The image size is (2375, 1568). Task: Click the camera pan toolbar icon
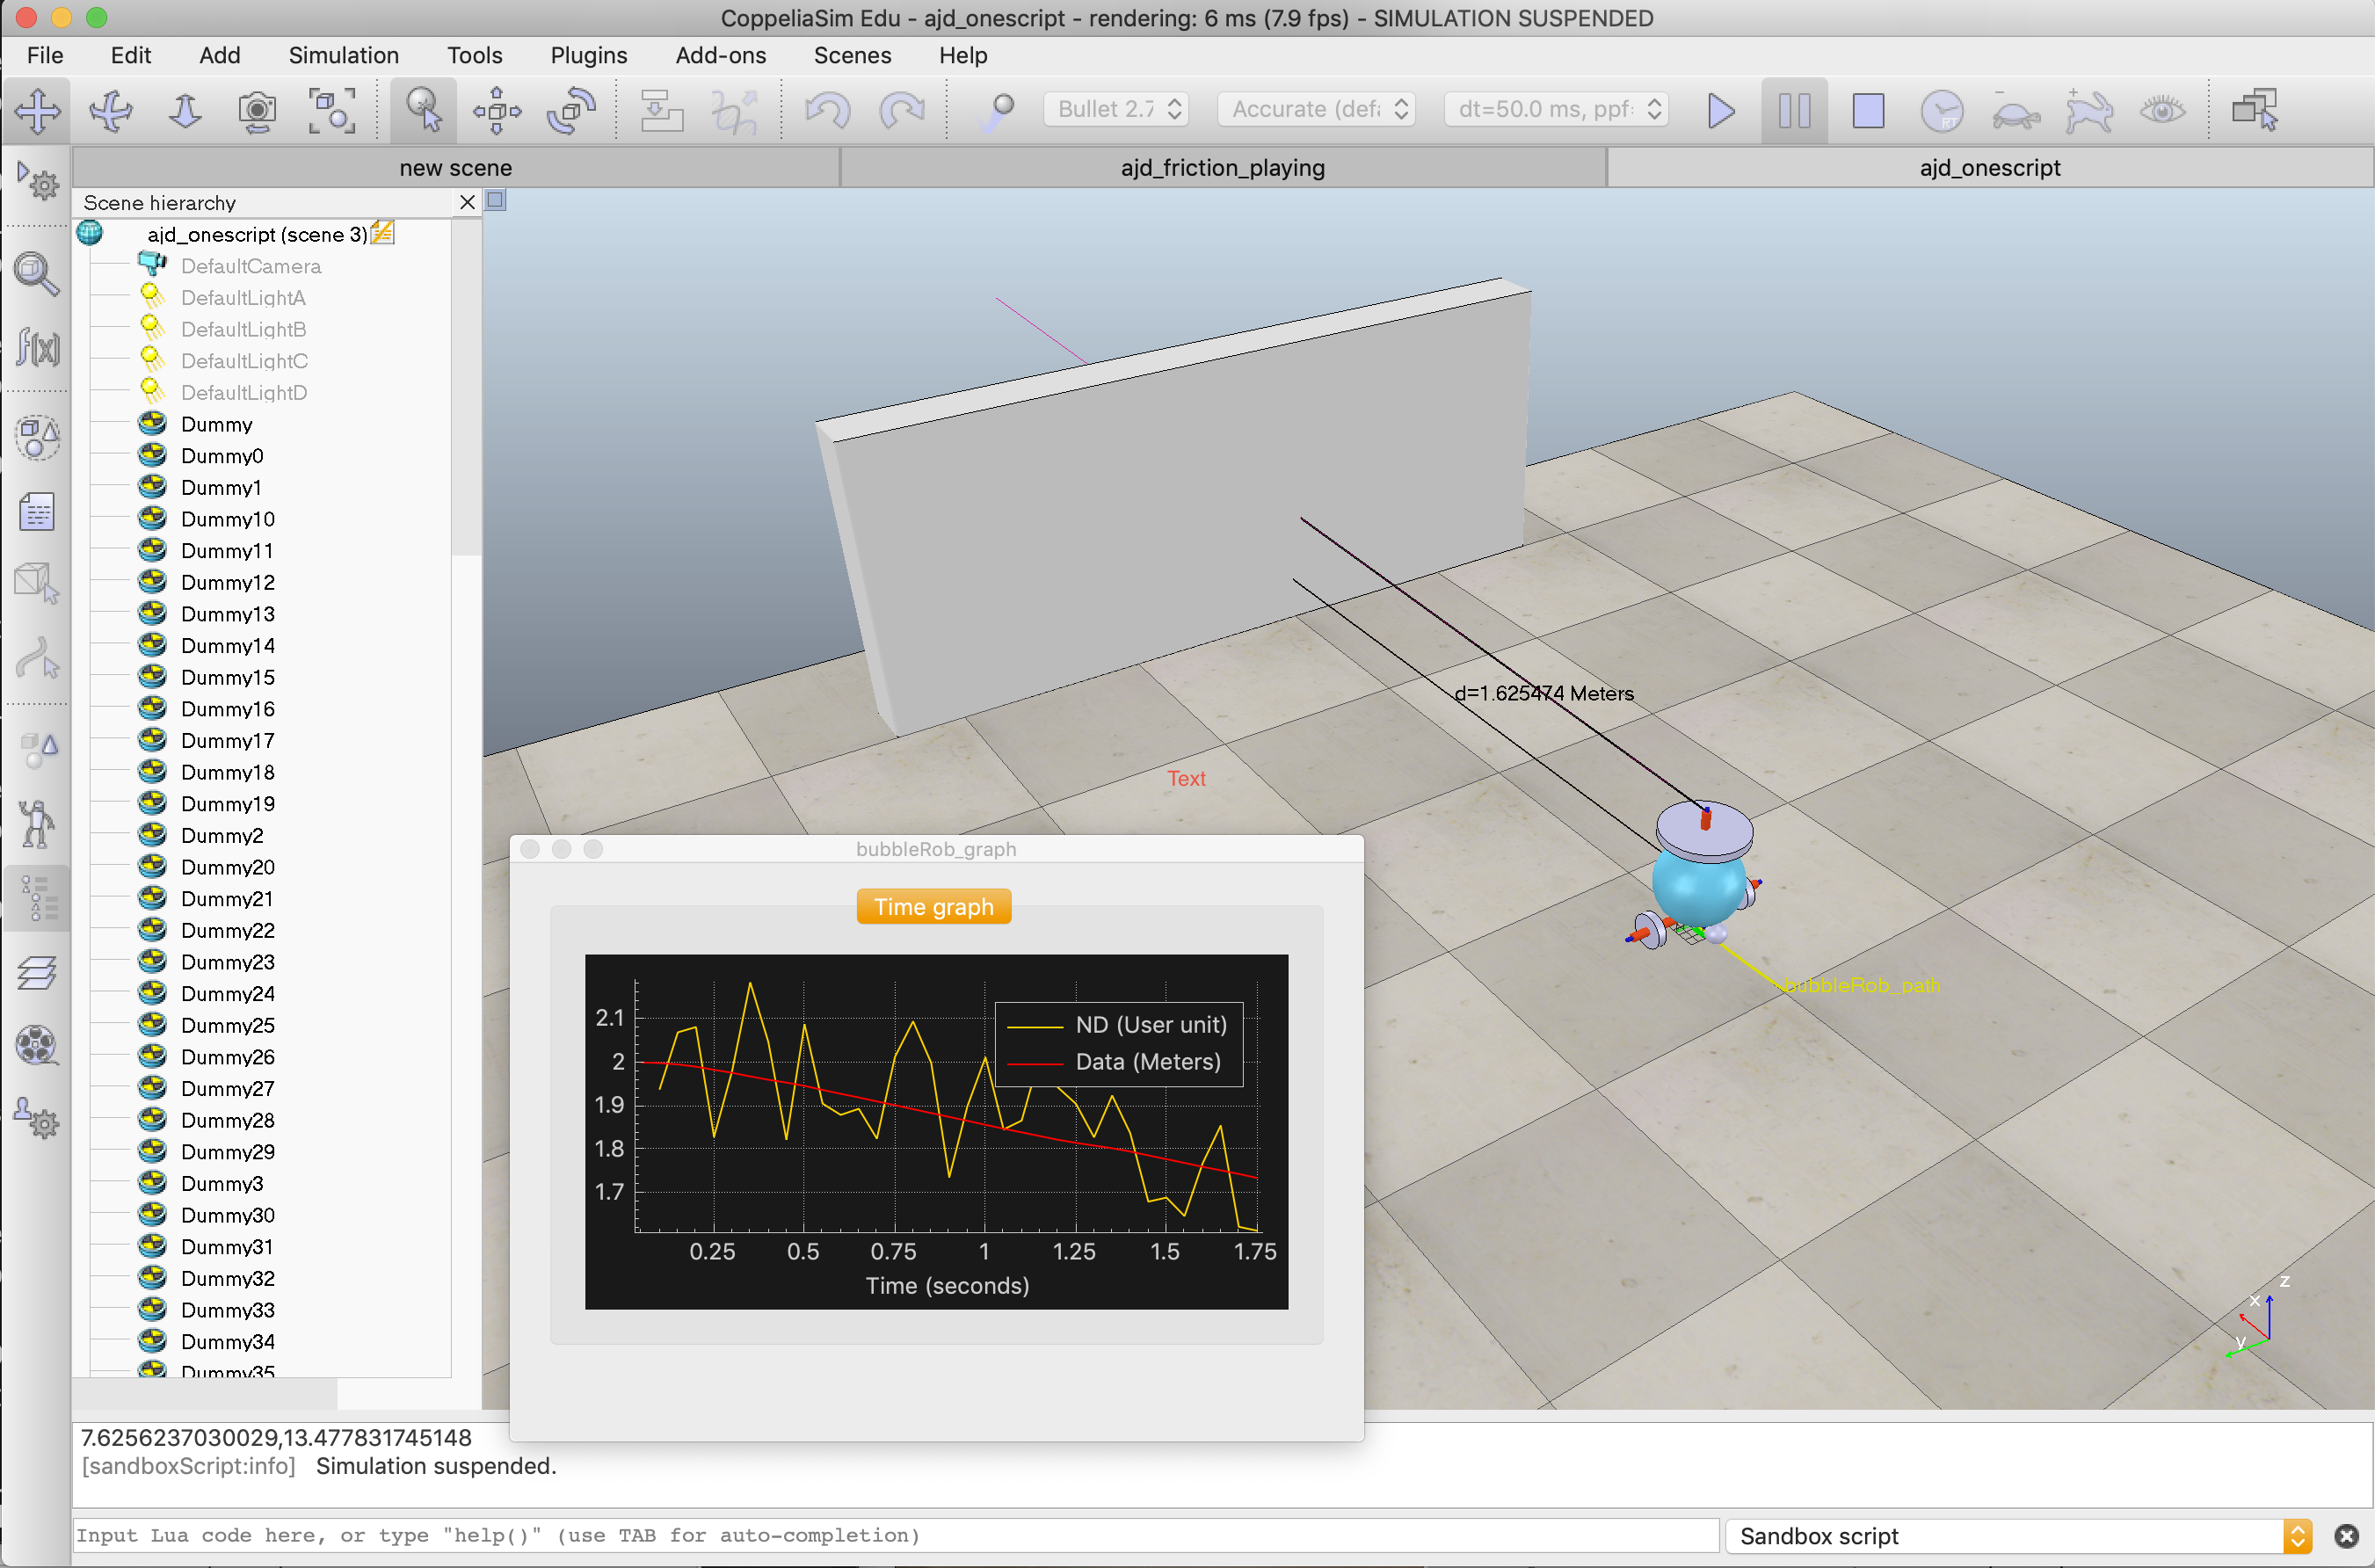(x=38, y=110)
